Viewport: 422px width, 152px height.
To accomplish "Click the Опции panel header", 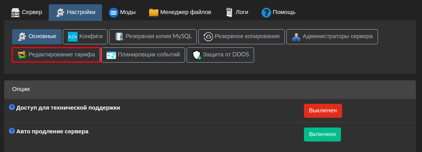I will pyautogui.click(x=210, y=89).
